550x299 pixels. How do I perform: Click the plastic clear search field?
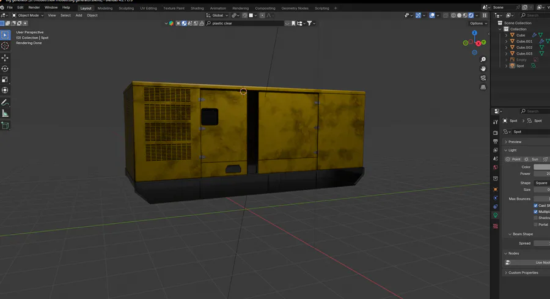click(244, 23)
